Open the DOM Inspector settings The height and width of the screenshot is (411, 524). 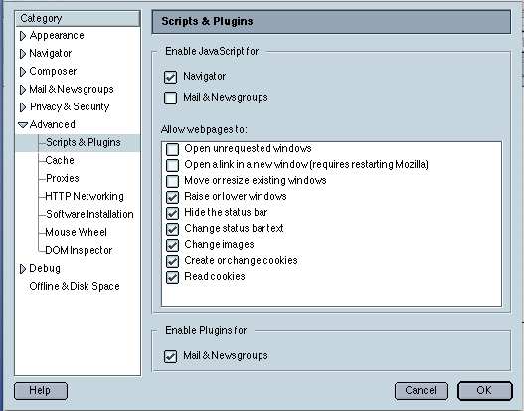click(79, 250)
